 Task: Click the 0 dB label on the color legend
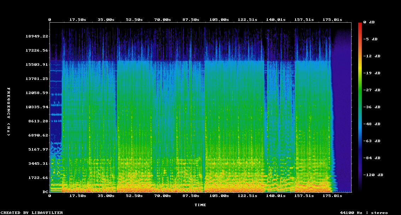coord(371,22)
